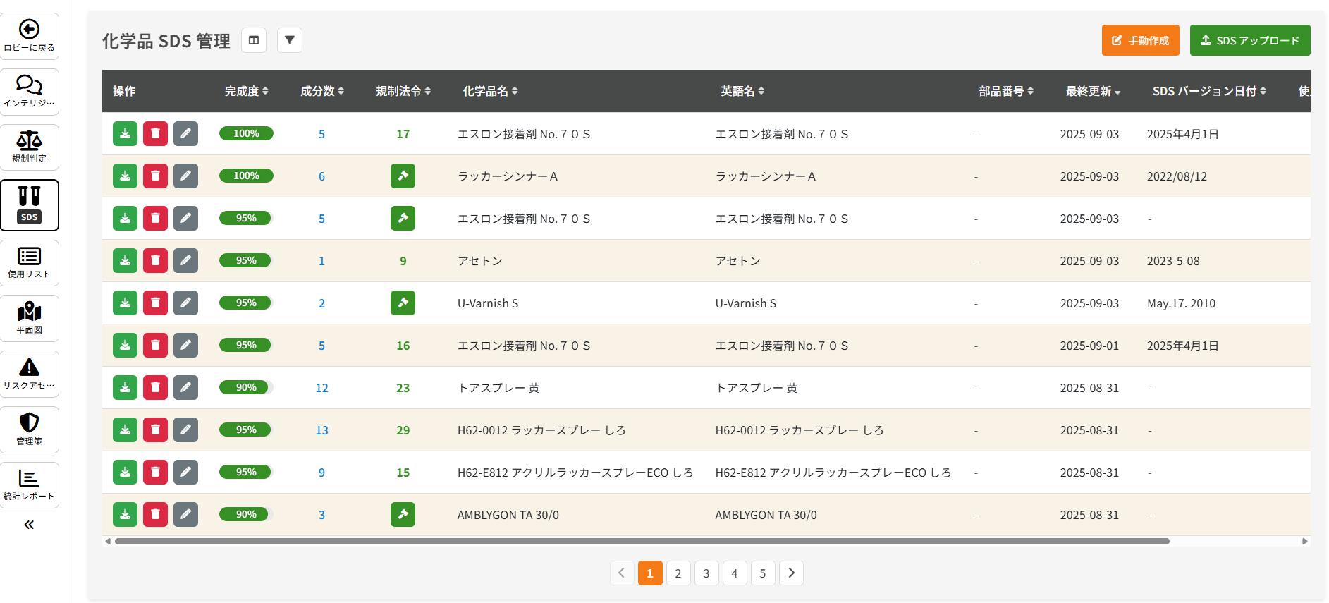Click the download icon for アセトン row
The image size is (1329, 603).
coord(125,260)
